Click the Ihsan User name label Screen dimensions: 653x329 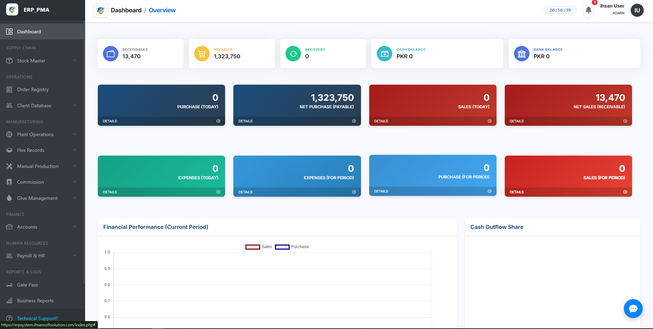pos(612,6)
